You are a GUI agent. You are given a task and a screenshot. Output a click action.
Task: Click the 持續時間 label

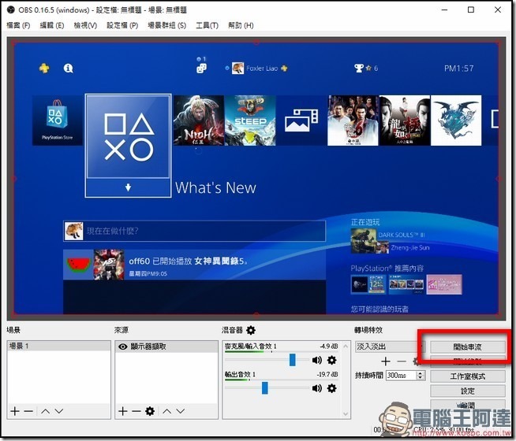click(x=369, y=376)
